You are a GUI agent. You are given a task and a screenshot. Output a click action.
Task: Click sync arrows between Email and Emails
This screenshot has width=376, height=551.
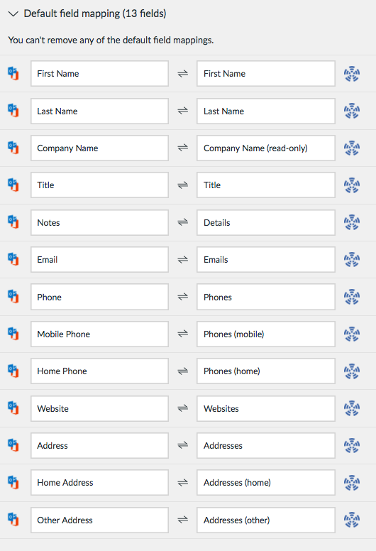[x=182, y=260]
